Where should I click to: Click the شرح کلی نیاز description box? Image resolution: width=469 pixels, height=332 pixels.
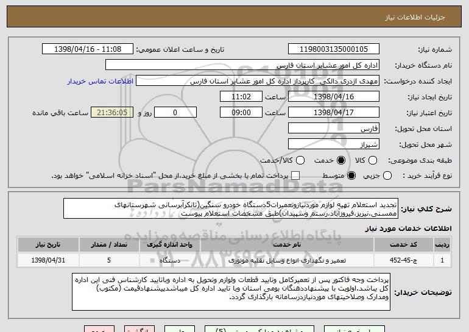point(231,208)
